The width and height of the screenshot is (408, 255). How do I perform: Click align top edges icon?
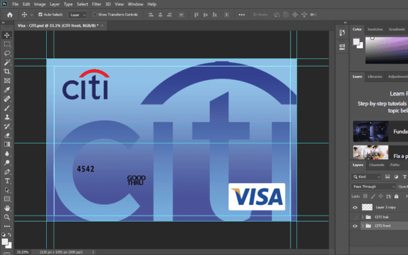[x=197, y=15]
